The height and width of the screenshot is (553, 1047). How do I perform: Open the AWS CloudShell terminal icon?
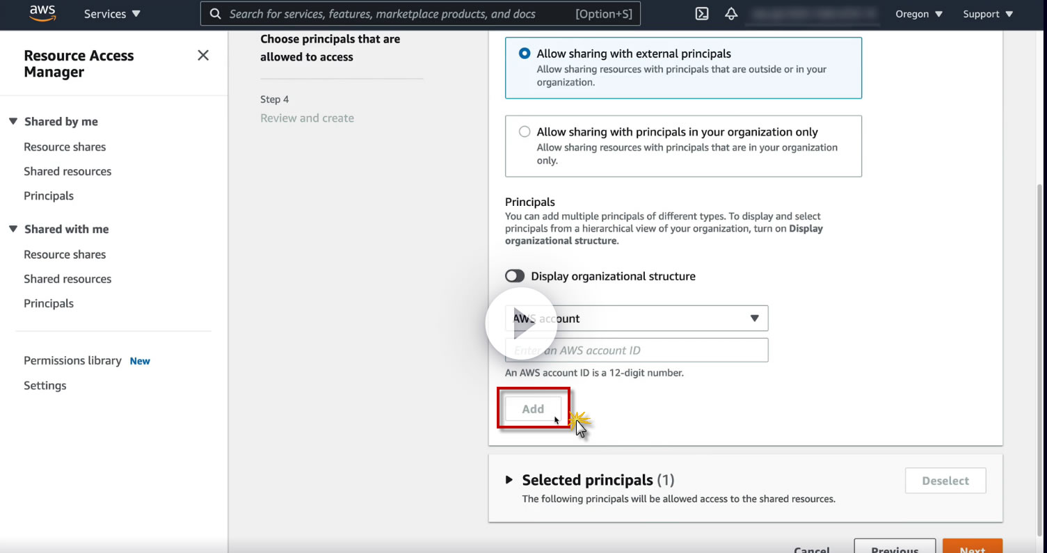click(702, 14)
